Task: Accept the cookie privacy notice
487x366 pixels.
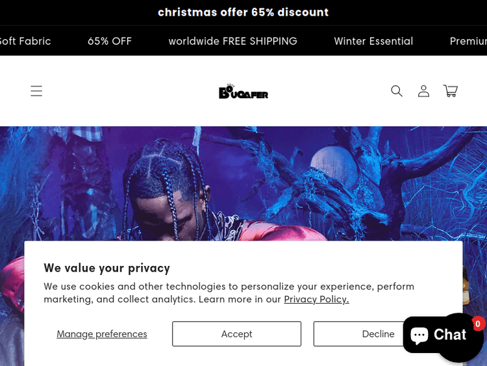Action: click(x=236, y=333)
